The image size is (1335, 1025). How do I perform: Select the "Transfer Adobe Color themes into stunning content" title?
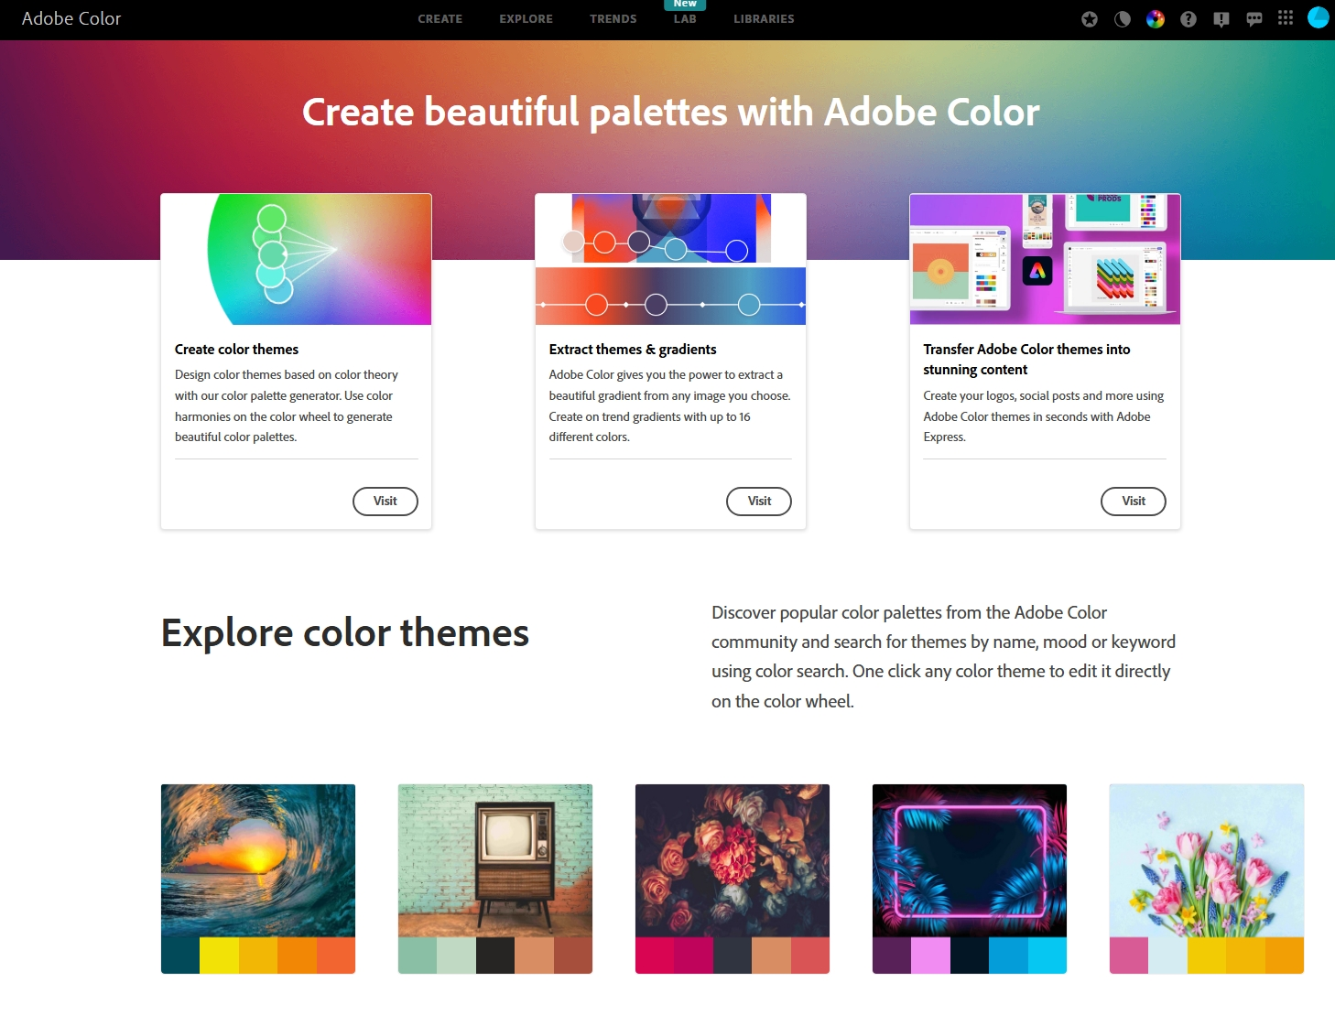[1026, 360]
